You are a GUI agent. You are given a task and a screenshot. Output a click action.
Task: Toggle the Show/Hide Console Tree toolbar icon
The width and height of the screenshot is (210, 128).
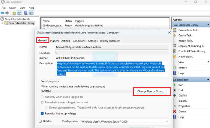(x=19, y=13)
